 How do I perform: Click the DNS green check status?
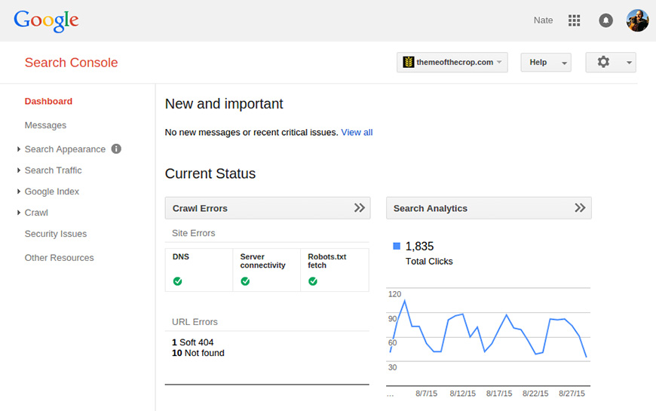pyautogui.click(x=177, y=281)
